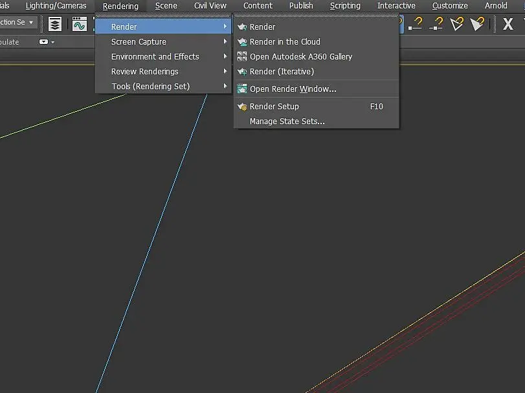Image resolution: width=525 pixels, height=393 pixels.
Task: Click the white Populate toolbar icon
Action: (x=43, y=42)
